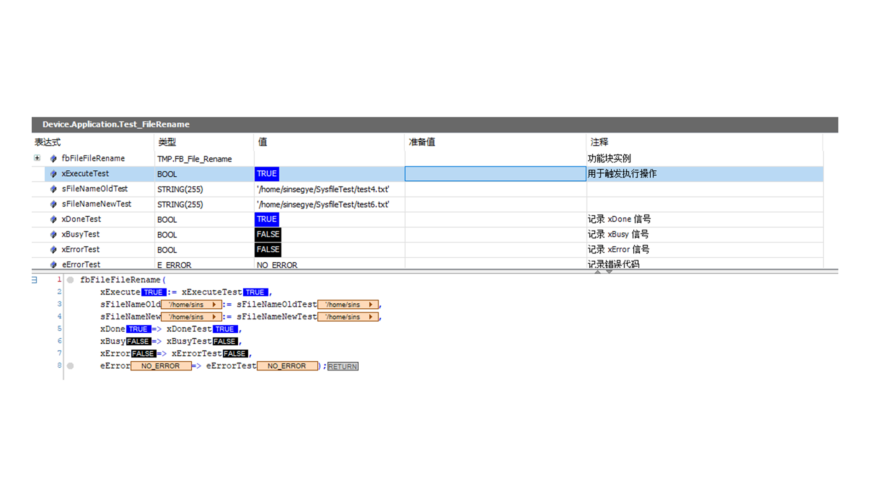Click the variable icon beside xDoneTest

tap(53, 219)
